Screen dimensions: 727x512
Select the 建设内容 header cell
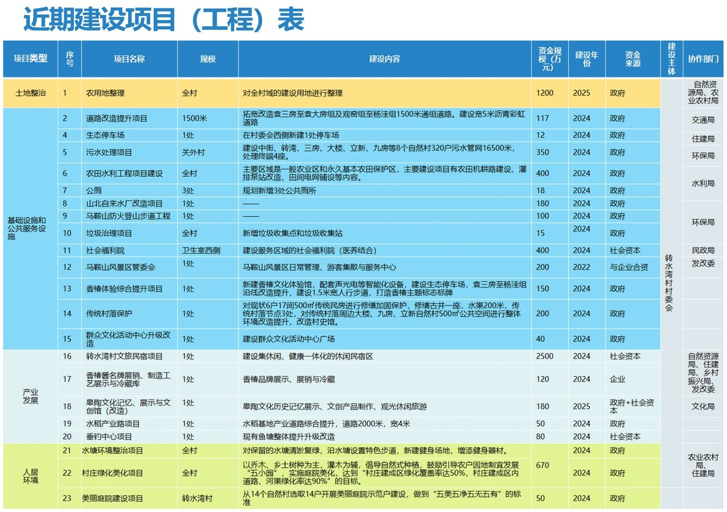point(384,59)
